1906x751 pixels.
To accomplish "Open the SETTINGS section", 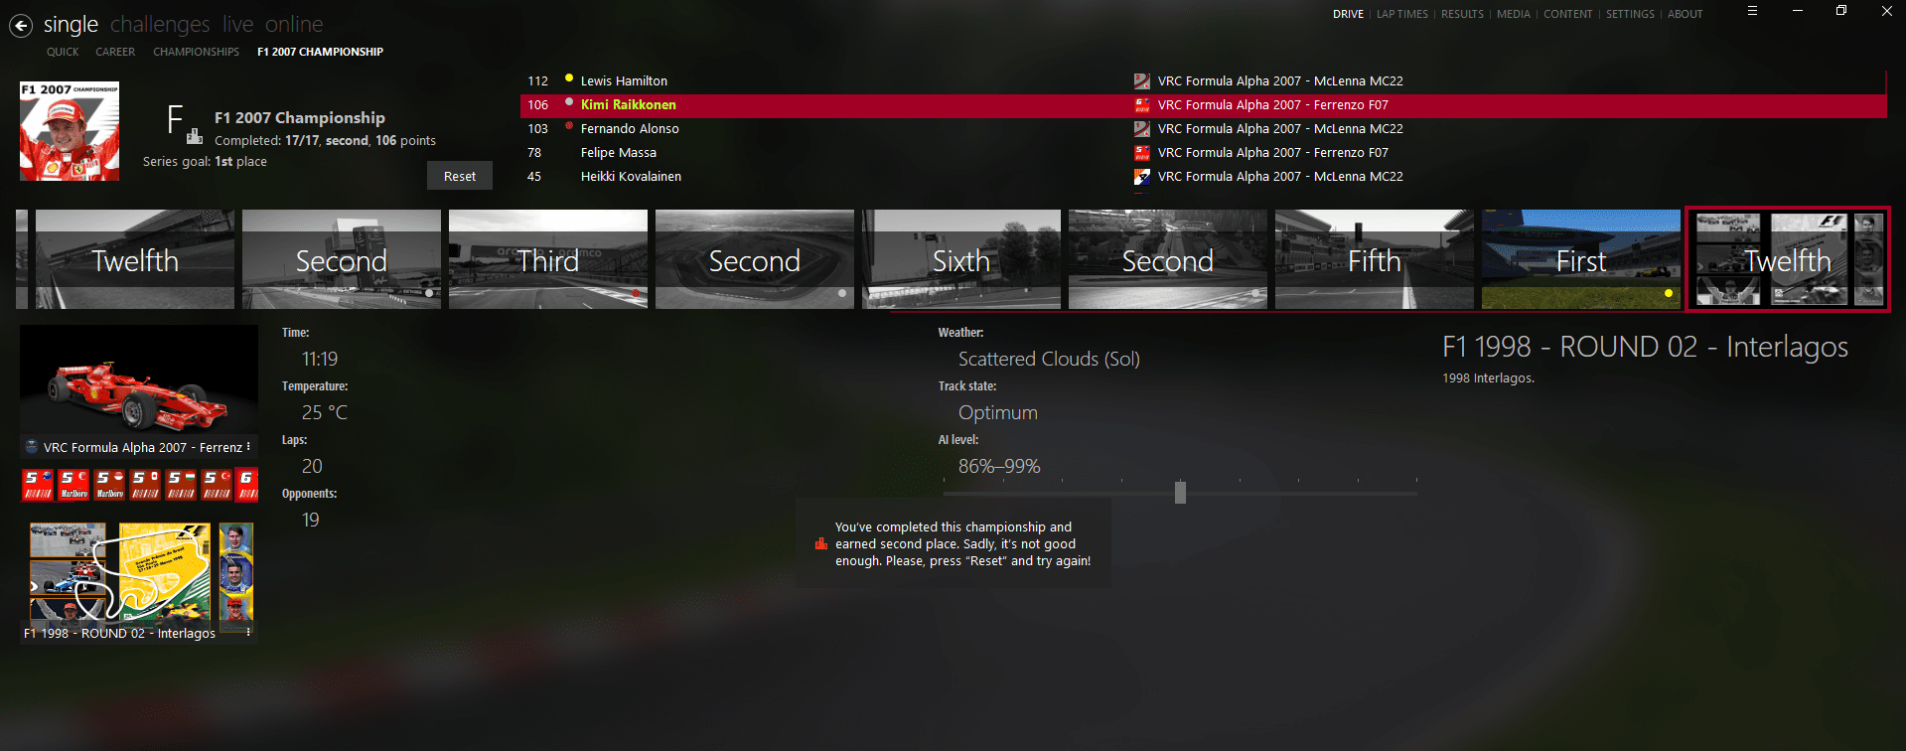I will tap(1631, 14).
